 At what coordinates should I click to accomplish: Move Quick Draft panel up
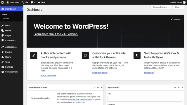(175, 87)
